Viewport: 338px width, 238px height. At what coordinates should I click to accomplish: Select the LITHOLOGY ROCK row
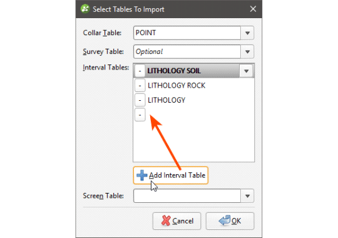point(194,86)
